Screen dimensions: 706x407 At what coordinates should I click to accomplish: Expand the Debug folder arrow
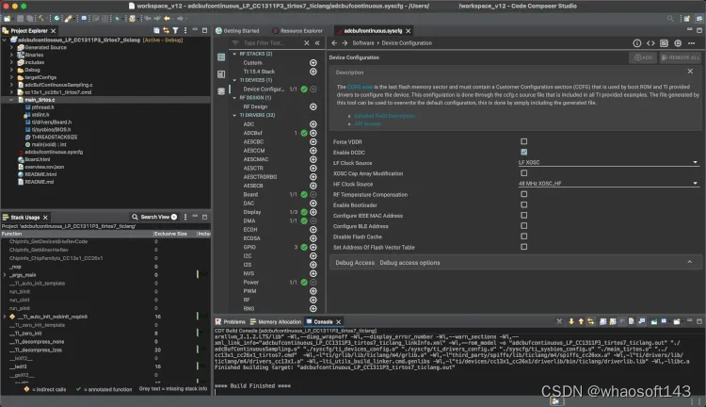tap(11, 70)
